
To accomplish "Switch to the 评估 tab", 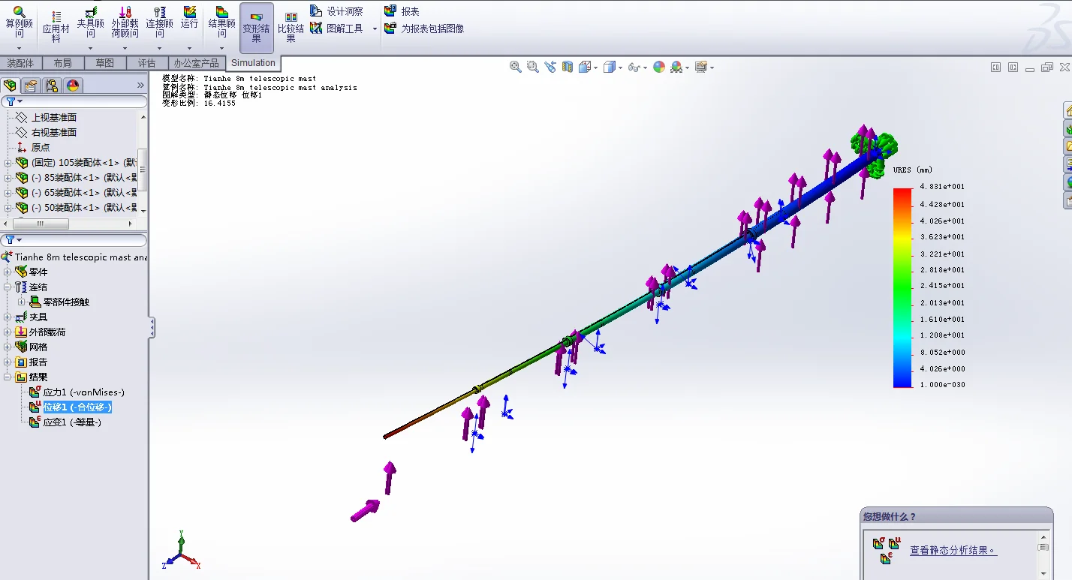I will coord(146,63).
